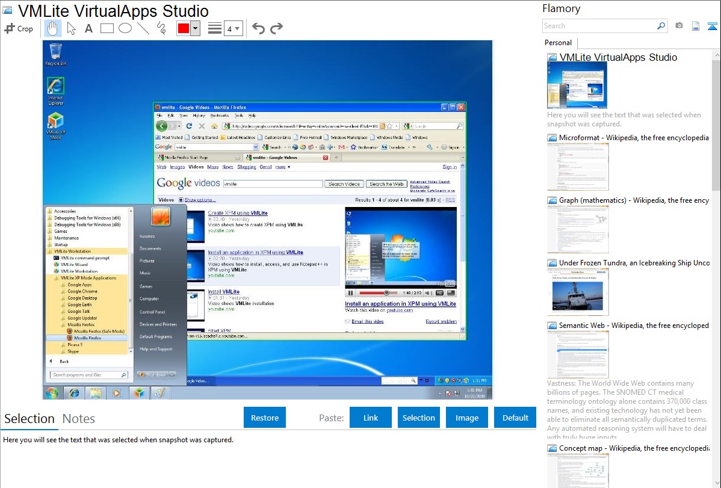
Task: Click the line thickness icon
Action: pyautogui.click(x=214, y=28)
